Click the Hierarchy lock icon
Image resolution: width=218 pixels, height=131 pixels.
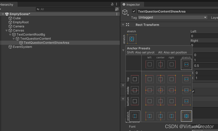[112, 4]
